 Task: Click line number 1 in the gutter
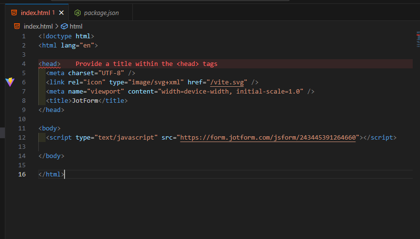[24, 36]
